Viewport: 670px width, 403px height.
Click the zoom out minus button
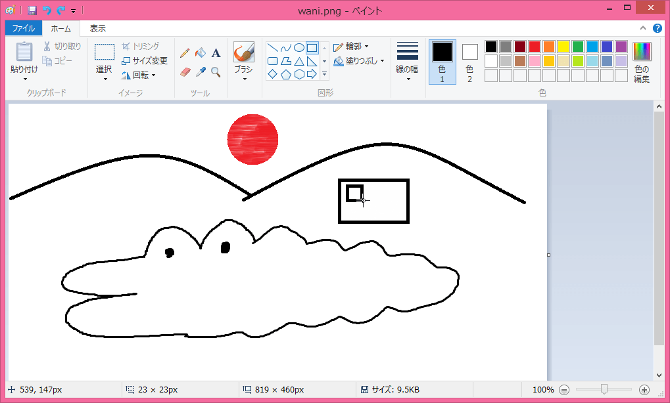pos(564,389)
